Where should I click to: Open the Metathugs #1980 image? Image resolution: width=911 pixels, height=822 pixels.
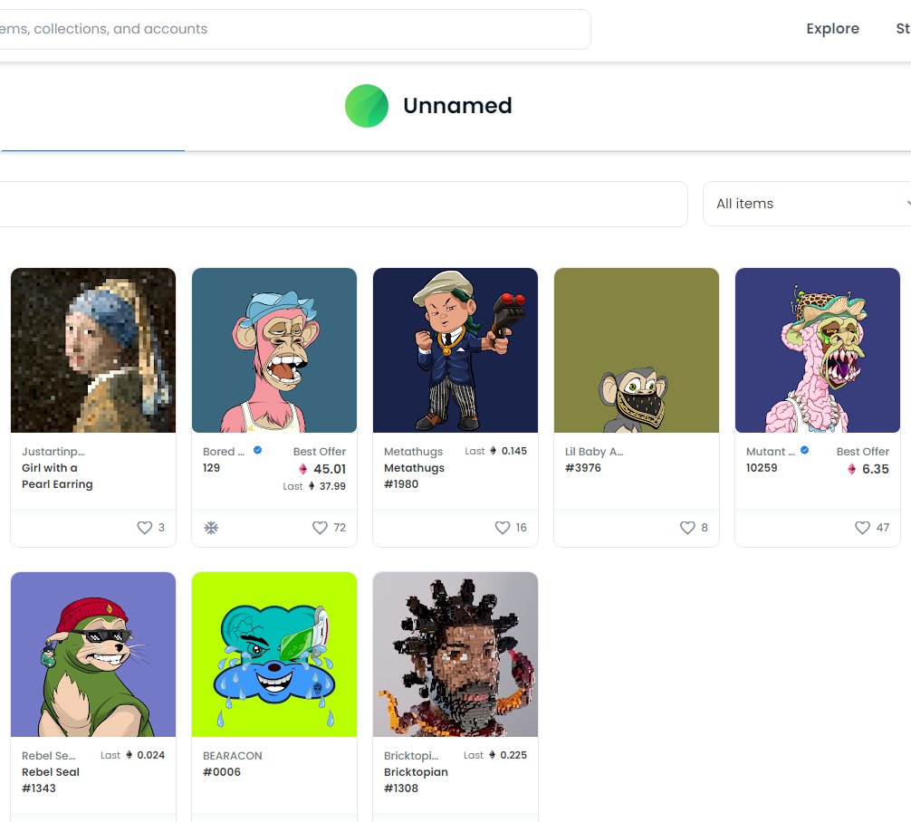pos(455,350)
